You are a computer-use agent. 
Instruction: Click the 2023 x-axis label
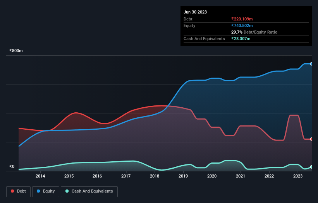pos(298,176)
